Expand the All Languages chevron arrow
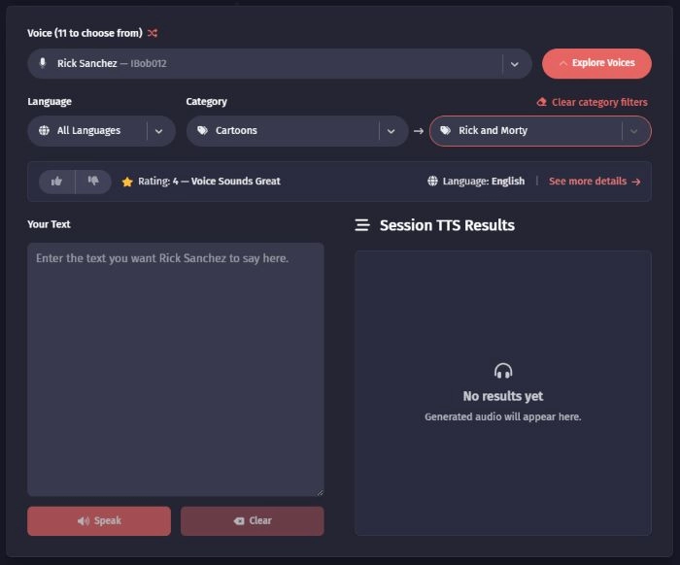This screenshot has width=680, height=565. [158, 131]
